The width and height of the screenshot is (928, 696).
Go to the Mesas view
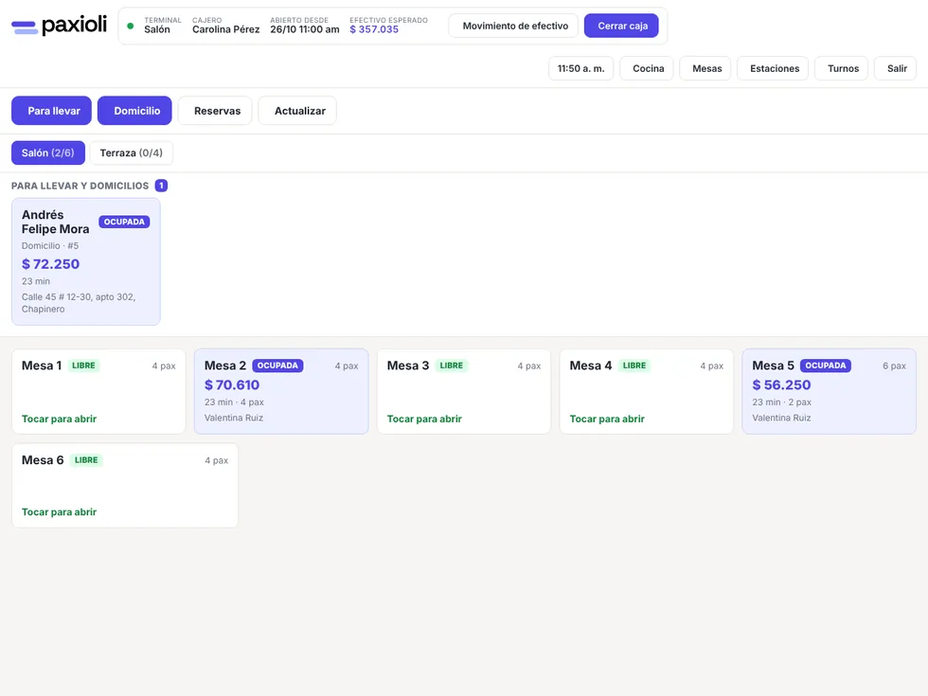706,68
